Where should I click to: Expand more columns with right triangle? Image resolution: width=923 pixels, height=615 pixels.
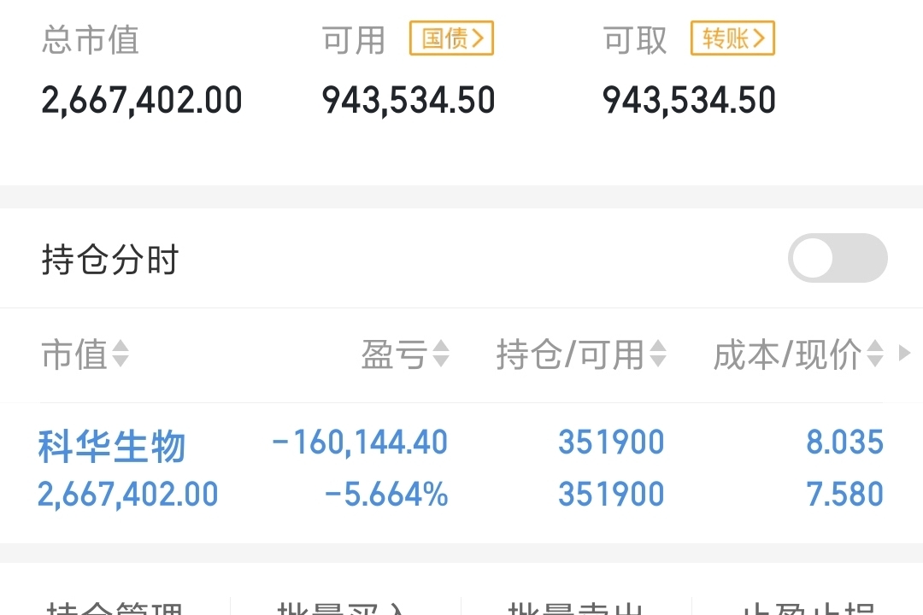[x=905, y=353]
